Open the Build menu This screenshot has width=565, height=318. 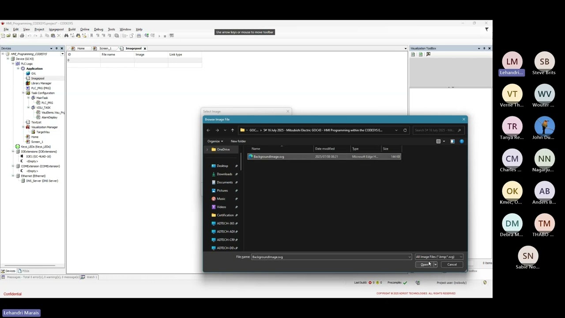coord(72,30)
